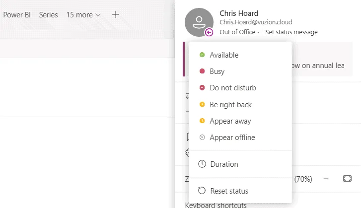
Task: Set status to Busy via red dot
Action: click(x=202, y=71)
